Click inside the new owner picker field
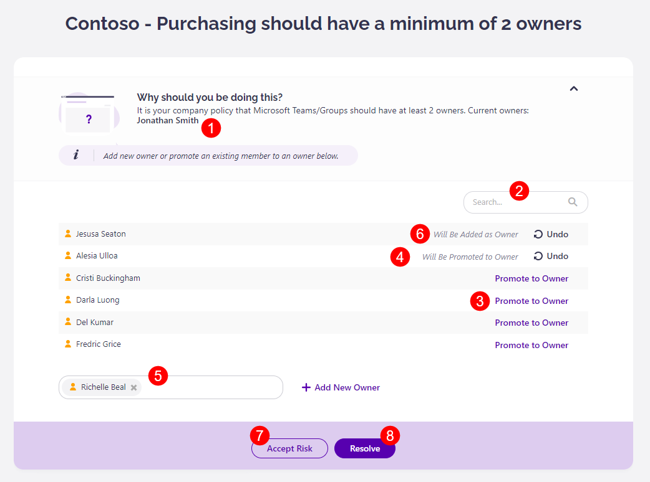650x482 pixels. click(212, 387)
